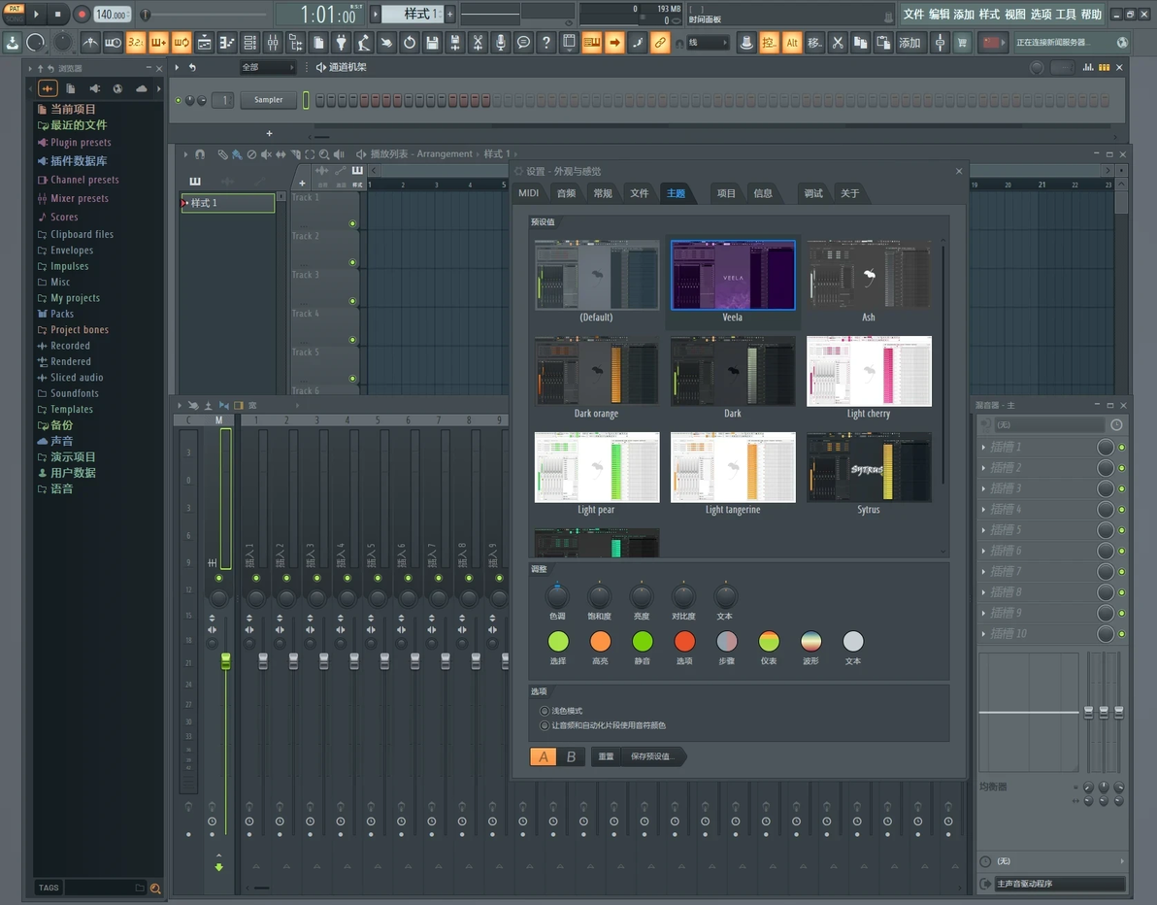Click the Sampler channel button

[x=269, y=100]
